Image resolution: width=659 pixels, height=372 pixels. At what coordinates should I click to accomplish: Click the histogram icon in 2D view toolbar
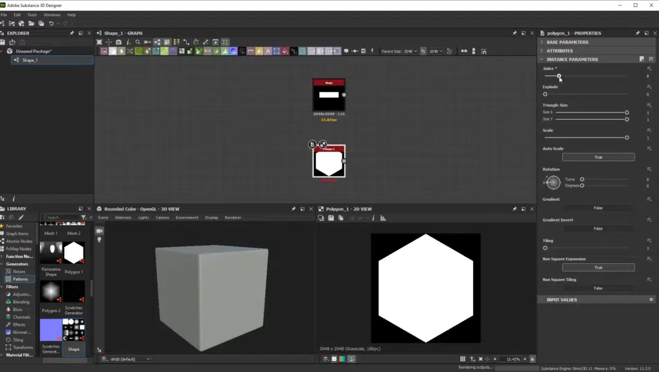tap(383, 218)
